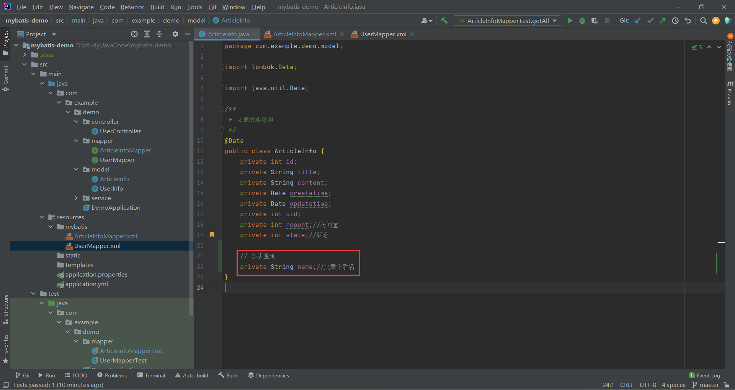Image resolution: width=735 pixels, height=390 pixels.
Task: Show Git history clock icon
Action: [675, 21]
